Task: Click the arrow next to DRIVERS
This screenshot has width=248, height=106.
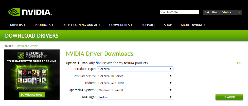Action: pyautogui.click(x=25, y=25)
